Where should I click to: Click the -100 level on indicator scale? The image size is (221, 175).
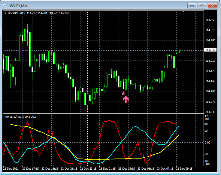click(x=207, y=164)
